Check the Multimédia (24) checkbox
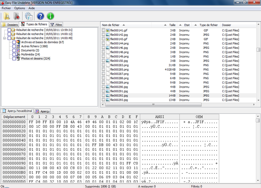The width and height of the screenshot is (261, 188). pos(14,55)
